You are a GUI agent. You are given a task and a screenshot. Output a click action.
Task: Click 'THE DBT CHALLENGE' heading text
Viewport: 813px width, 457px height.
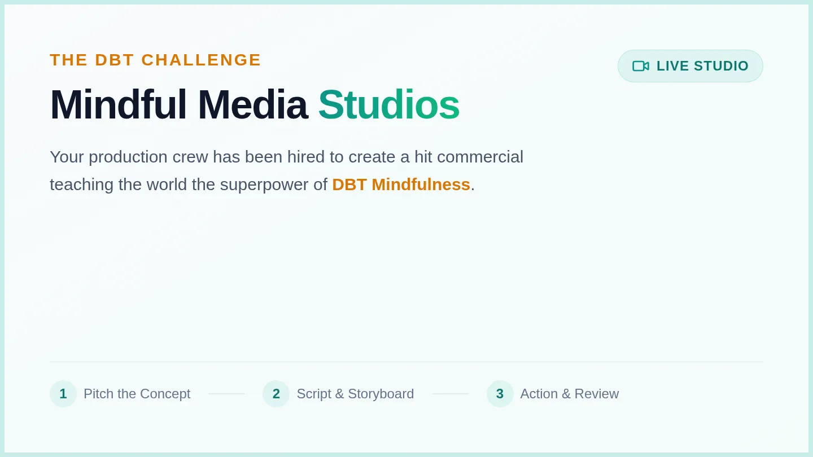tap(156, 60)
